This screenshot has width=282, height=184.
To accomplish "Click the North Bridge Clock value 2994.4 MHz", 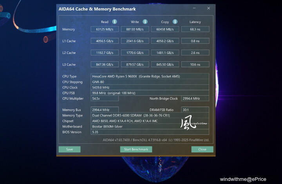I will pyautogui.click(x=195, y=98).
